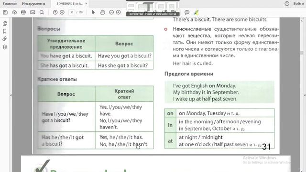Click the 'in' preposition cell
Viewport: 306px width, 172px height.
coord(170,125)
